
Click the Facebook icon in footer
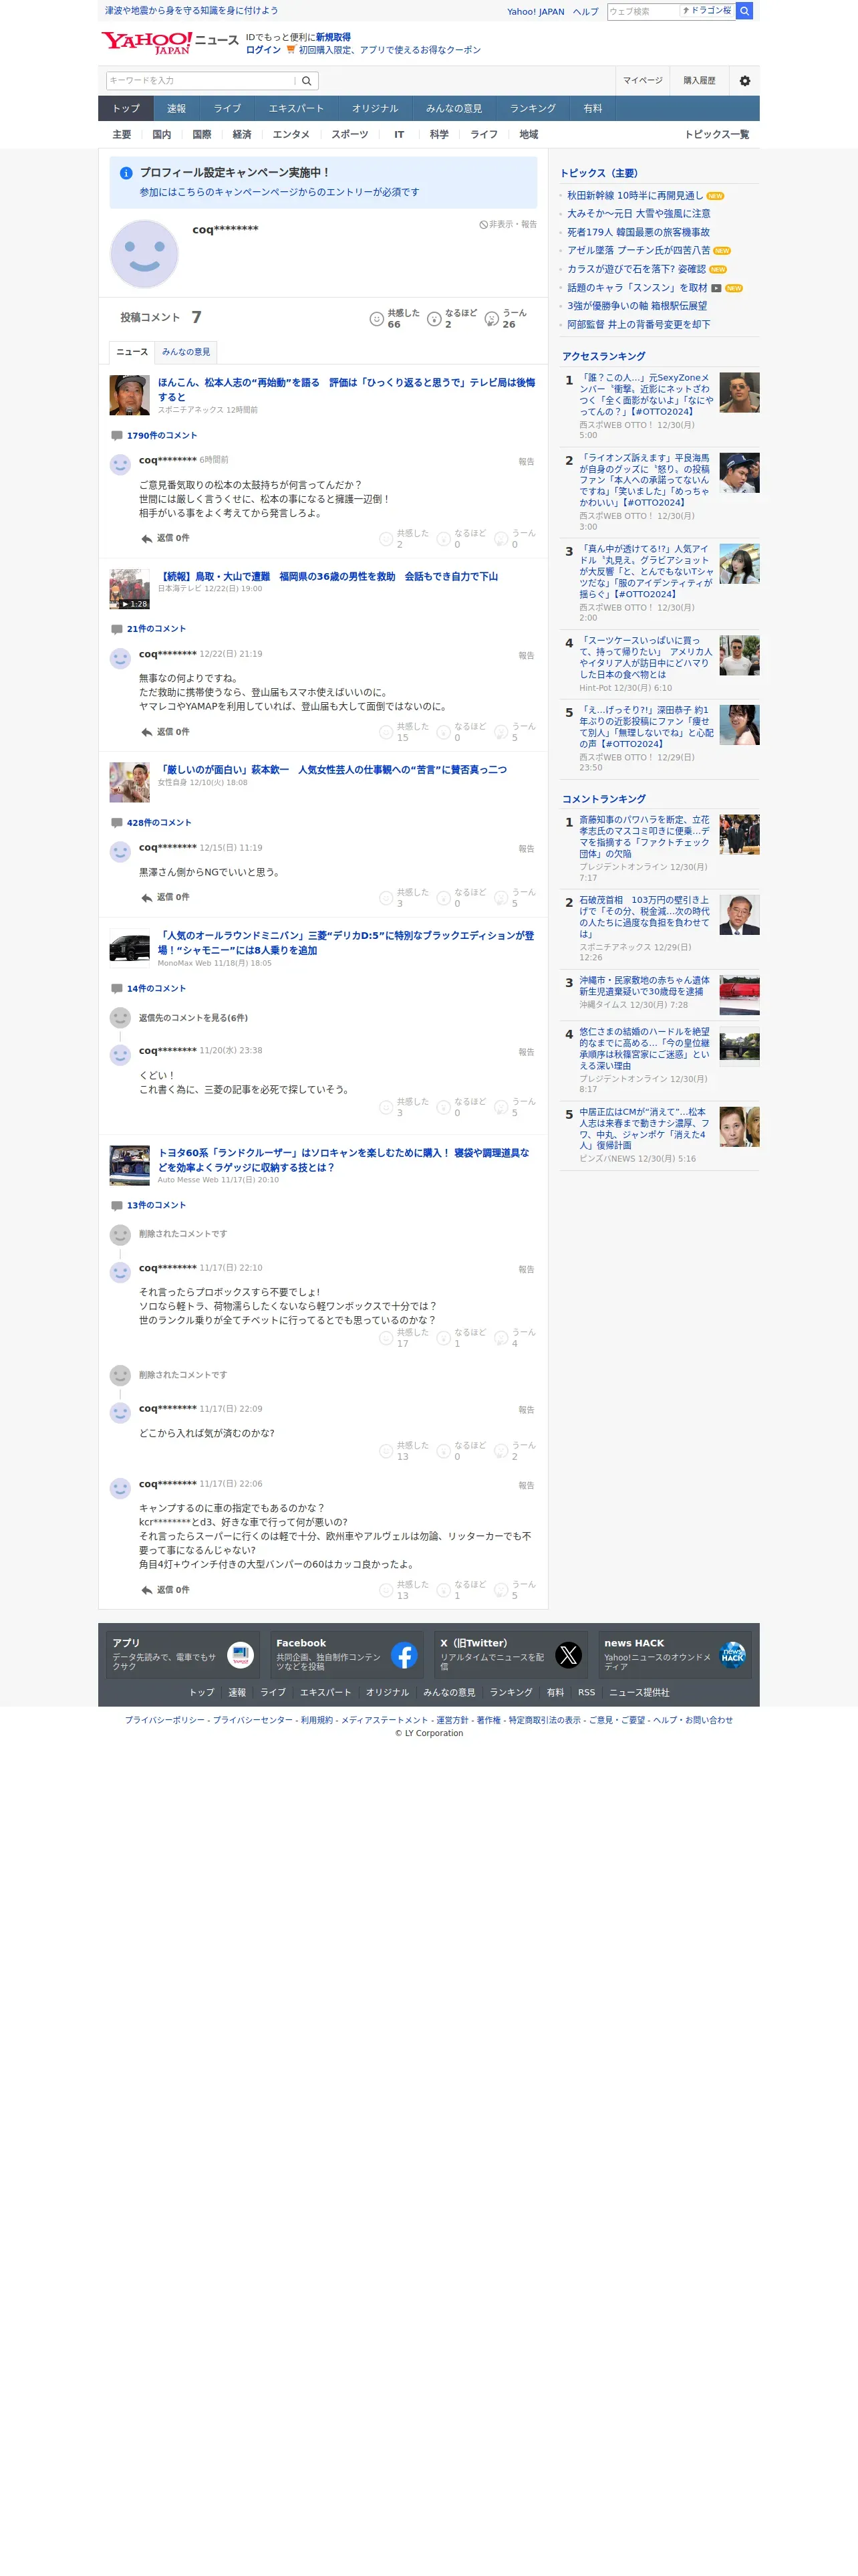click(x=404, y=1655)
